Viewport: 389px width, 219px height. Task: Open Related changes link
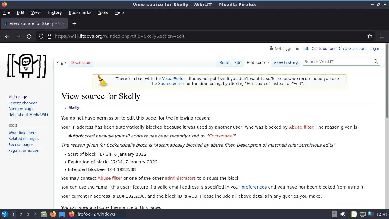23,138
